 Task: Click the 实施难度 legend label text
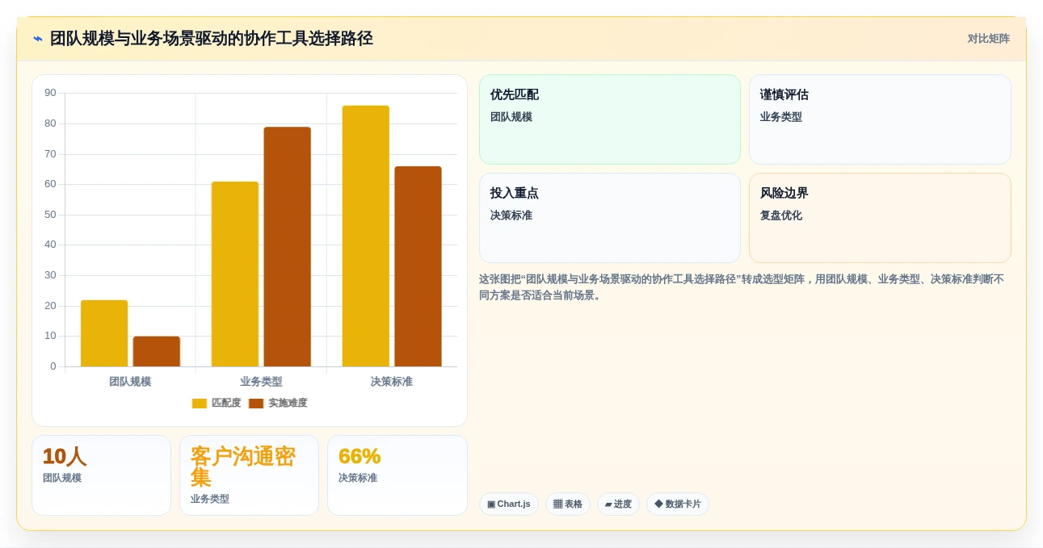point(288,404)
